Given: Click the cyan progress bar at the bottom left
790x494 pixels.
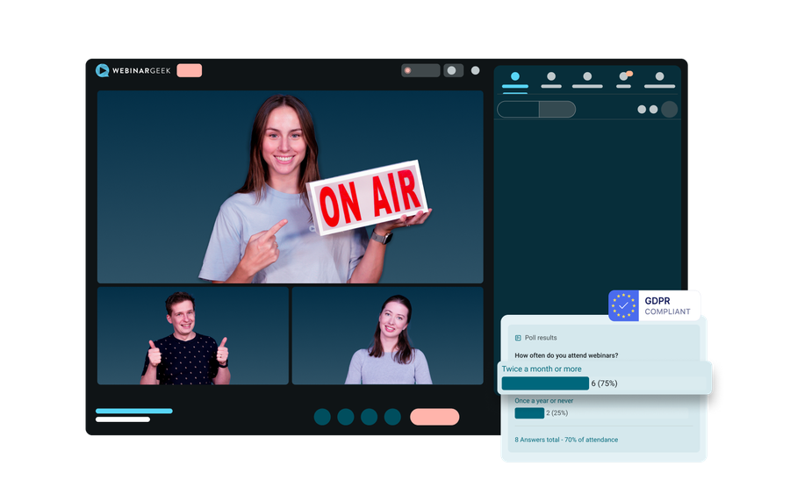Looking at the screenshot, I should tap(134, 411).
